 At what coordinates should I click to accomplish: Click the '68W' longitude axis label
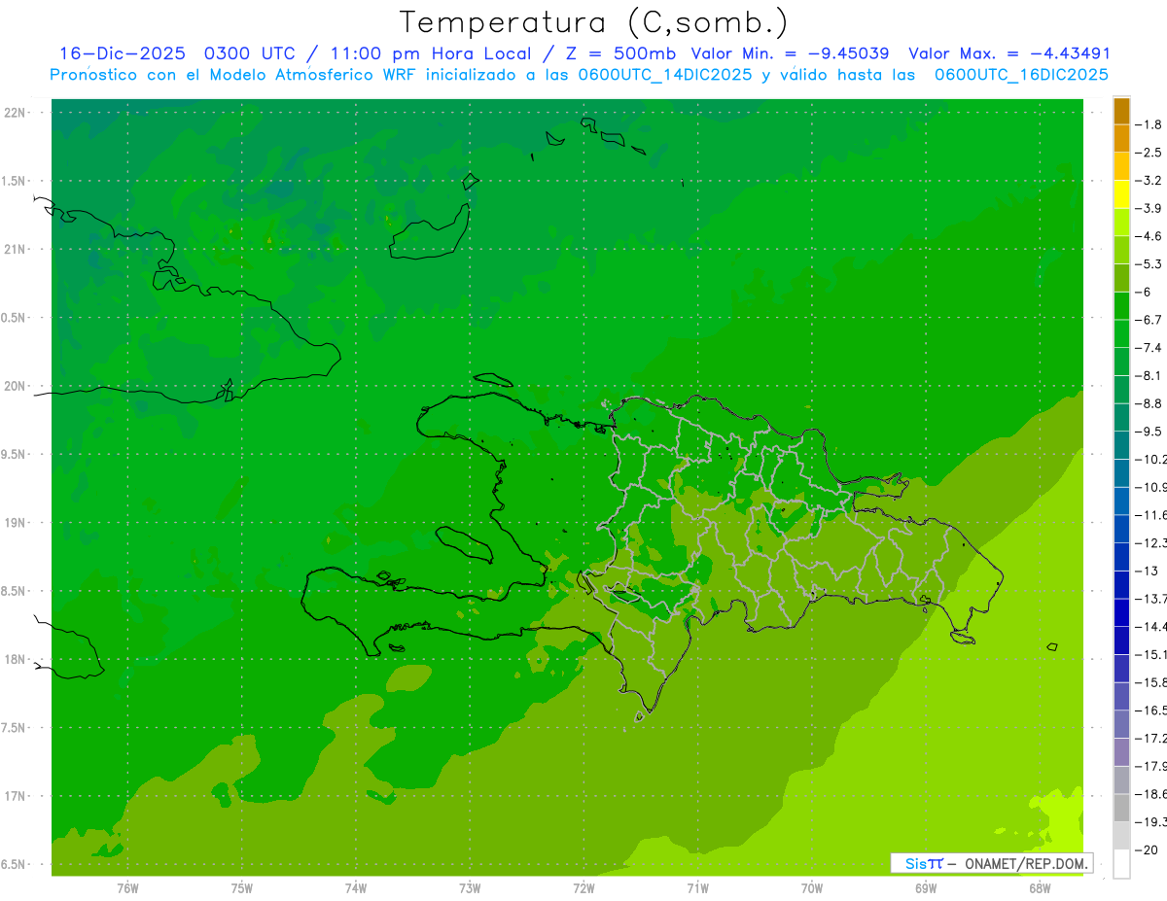coord(1040,887)
